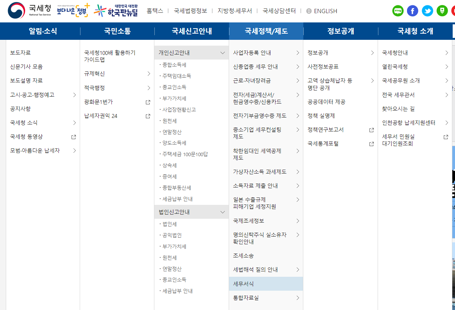The image size is (455, 310).
Task: Open 광화문1번가 via its external-link icon
Action: click(148, 102)
